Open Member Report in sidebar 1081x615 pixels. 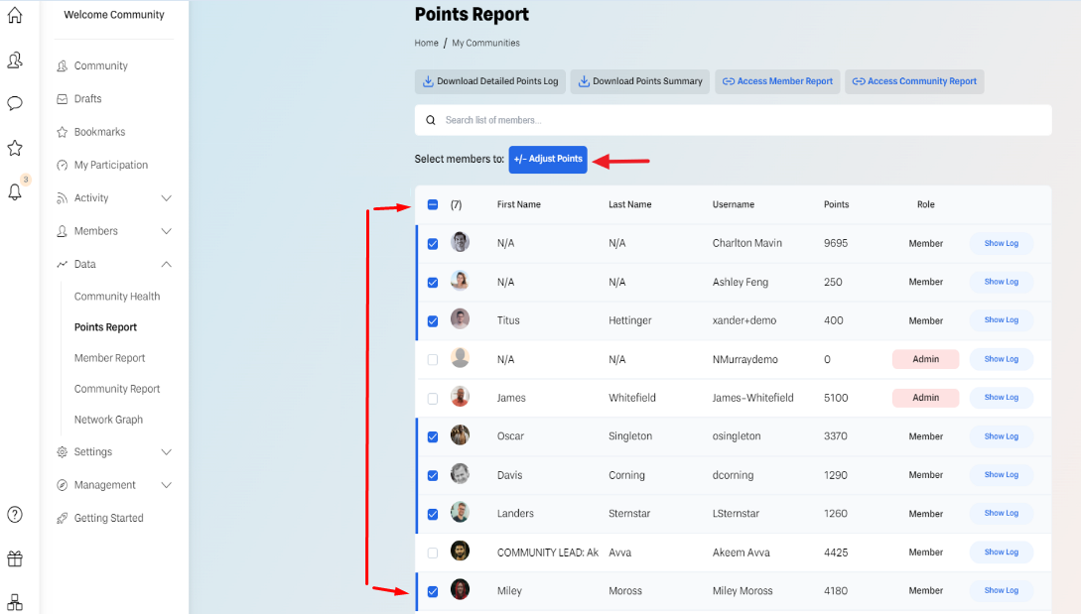[109, 358]
